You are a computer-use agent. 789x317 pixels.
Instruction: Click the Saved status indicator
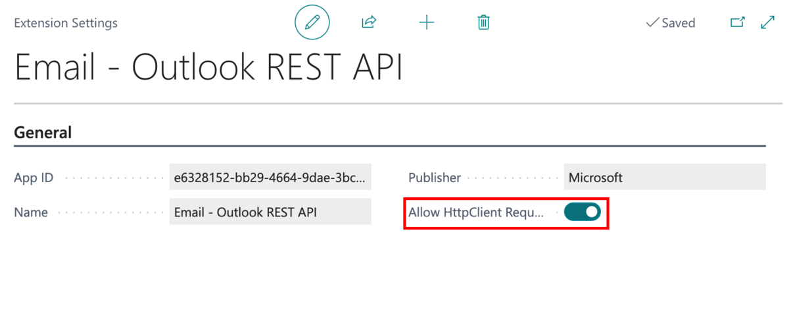click(x=671, y=23)
